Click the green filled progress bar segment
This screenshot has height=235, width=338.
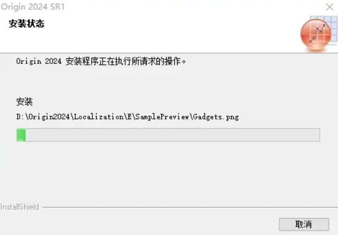pyautogui.click(x=21, y=135)
